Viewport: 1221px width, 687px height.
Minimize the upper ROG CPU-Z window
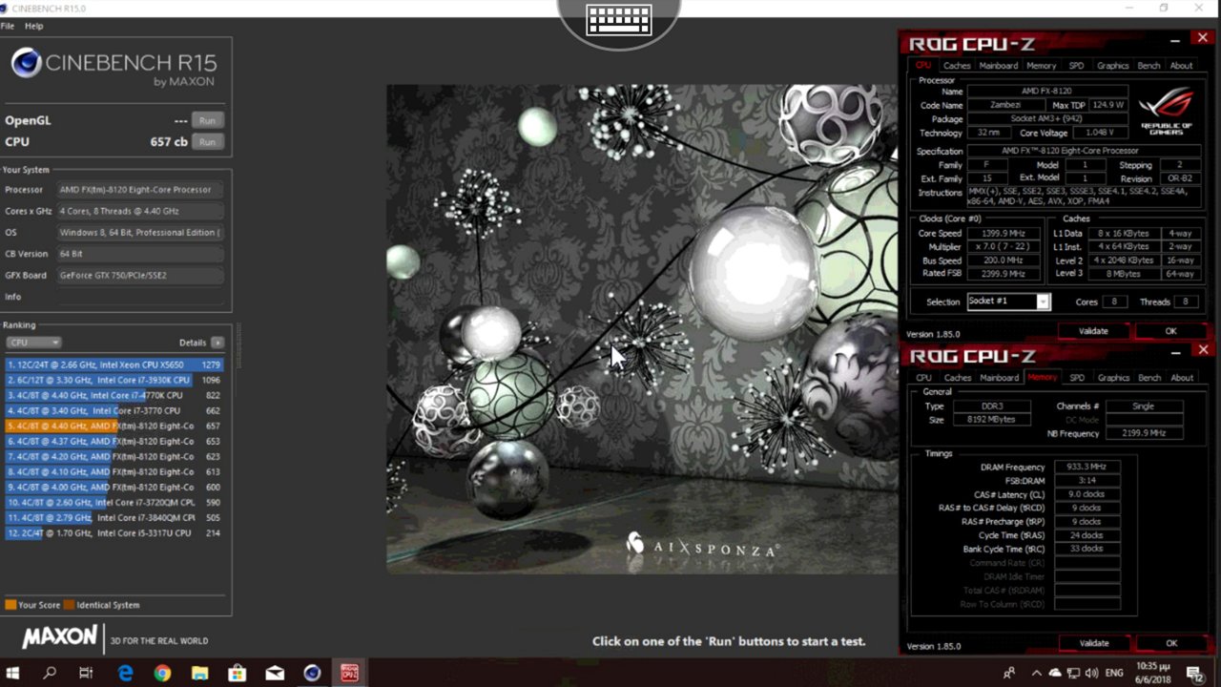[1175, 40]
